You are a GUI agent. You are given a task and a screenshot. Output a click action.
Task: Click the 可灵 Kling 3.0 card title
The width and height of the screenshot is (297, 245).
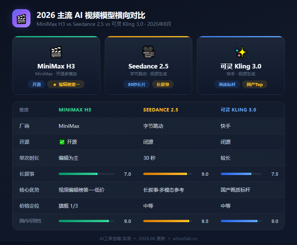pyautogui.click(x=241, y=66)
